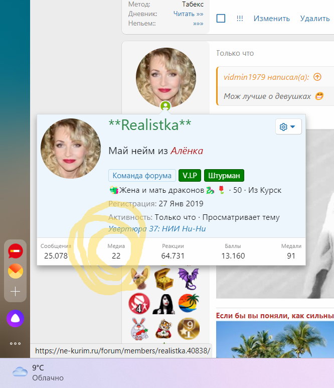The image size is (334, 388).
Task: Open topic Увертюра 37: НИИ Ни-Ни
Action: point(157,229)
